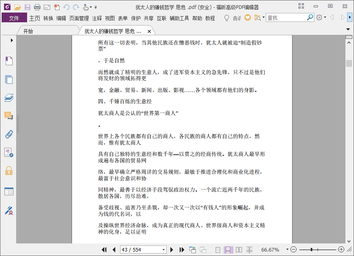Print the document via printer icon
The width and height of the screenshot is (354, 256).
(37, 7)
